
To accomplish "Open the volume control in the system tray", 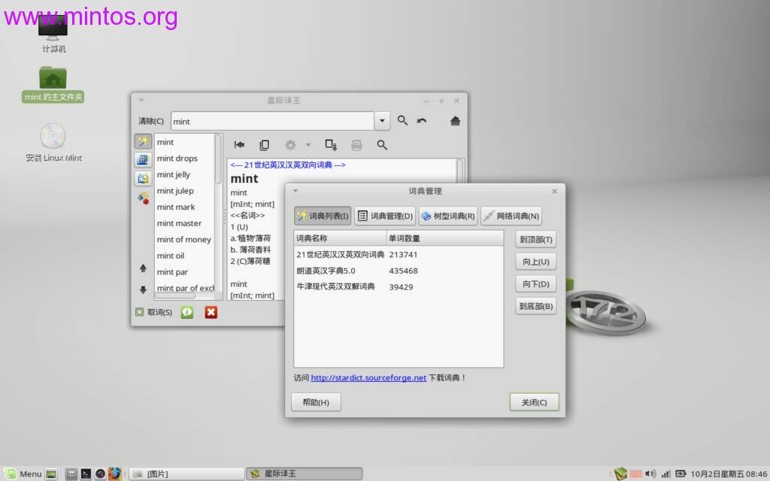I will (650, 473).
